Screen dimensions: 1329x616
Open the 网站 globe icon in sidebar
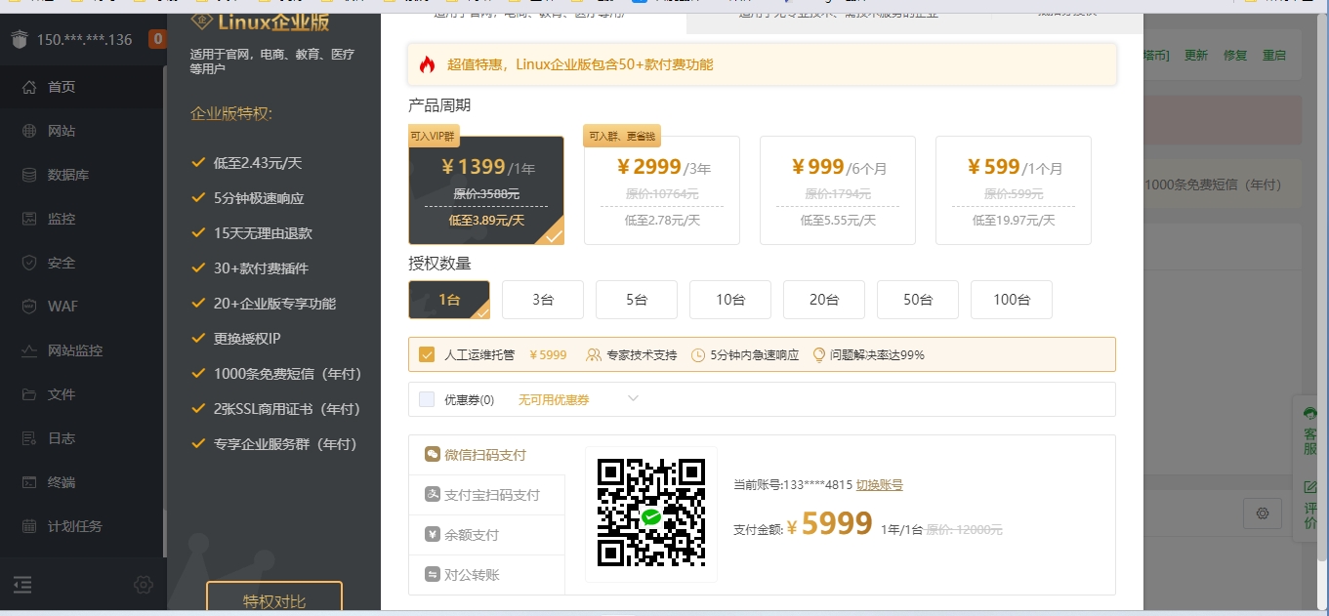pos(29,131)
